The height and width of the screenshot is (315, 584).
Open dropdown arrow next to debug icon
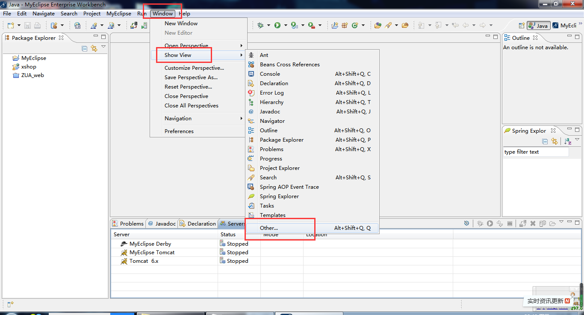click(268, 26)
